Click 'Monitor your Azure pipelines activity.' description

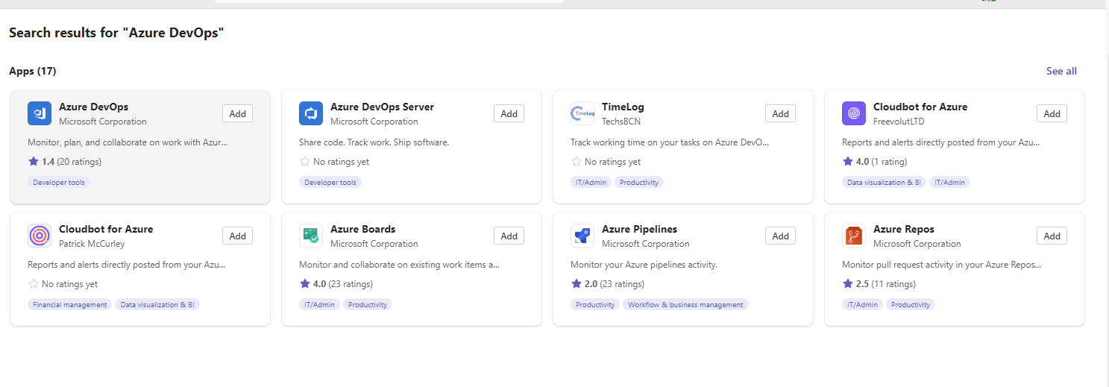(x=644, y=264)
